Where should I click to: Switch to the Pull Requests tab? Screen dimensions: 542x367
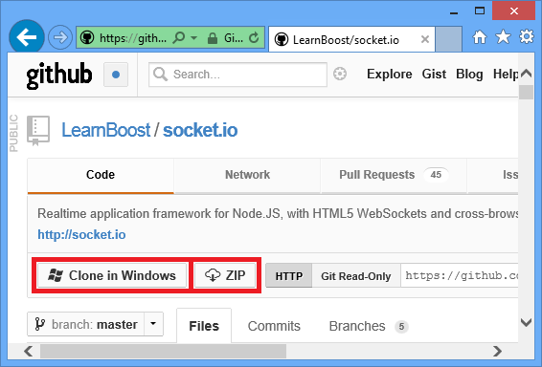(x=394, y=175)
